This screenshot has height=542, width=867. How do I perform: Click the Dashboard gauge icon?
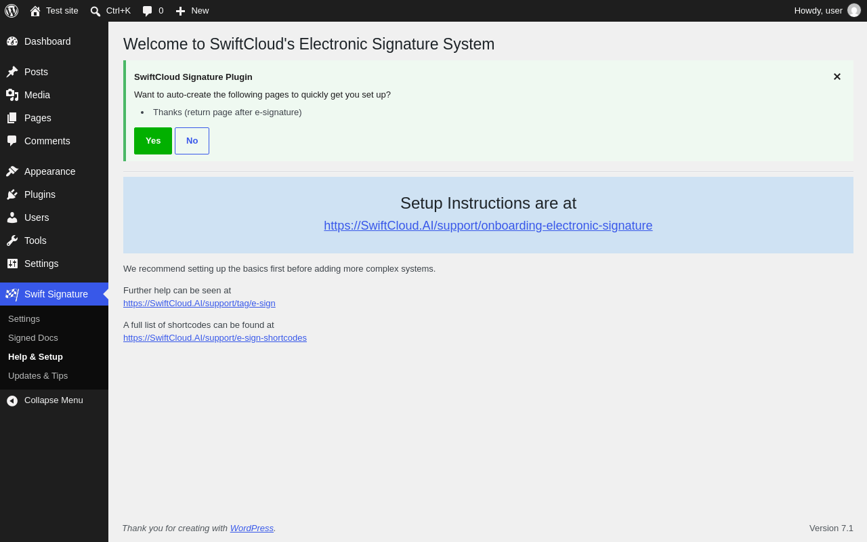pos(12,41)
